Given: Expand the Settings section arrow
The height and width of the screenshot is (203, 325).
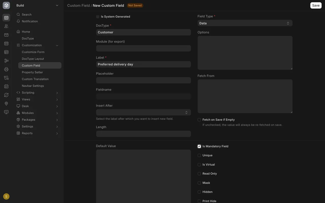Looking at the screenshot, I should (x=57, y=127).
